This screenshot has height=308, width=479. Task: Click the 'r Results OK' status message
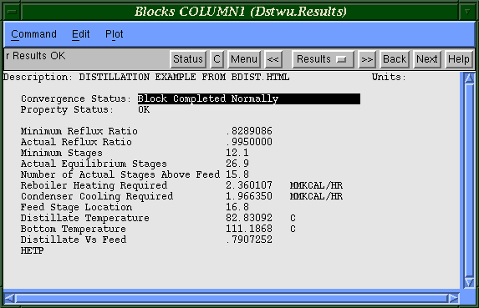35,56
